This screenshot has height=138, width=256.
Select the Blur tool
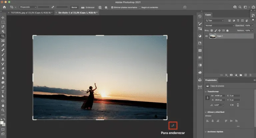(x=3, y=78)
